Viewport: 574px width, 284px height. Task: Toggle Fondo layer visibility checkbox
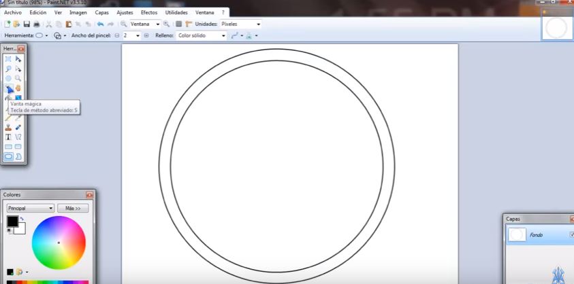point(571,234)
